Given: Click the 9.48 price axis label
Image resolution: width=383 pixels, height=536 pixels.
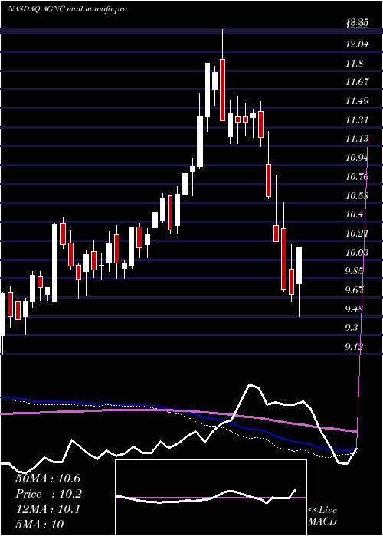Looking at the screenshot, I should (x=354, y=309).
